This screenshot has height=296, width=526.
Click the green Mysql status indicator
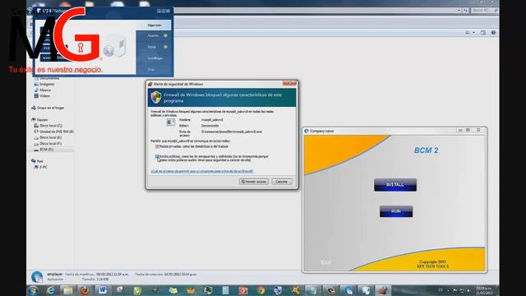point(165,47)
